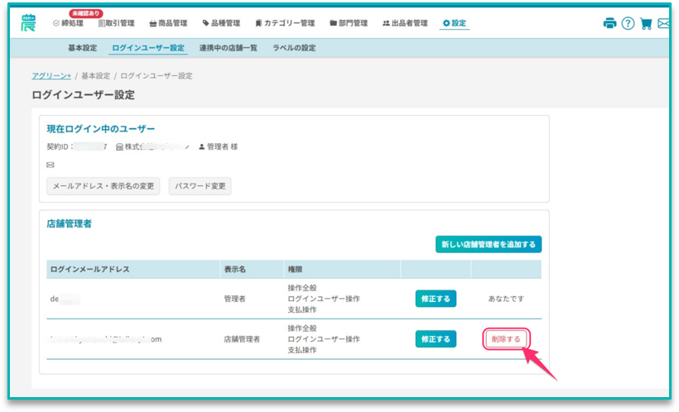Open the printer icon in header
Screen dimensions: 679x412
point(609,23)
